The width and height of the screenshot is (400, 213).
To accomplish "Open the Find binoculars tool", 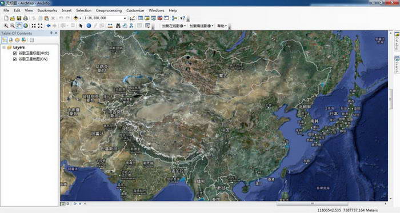I will click(x=118, y=26).
